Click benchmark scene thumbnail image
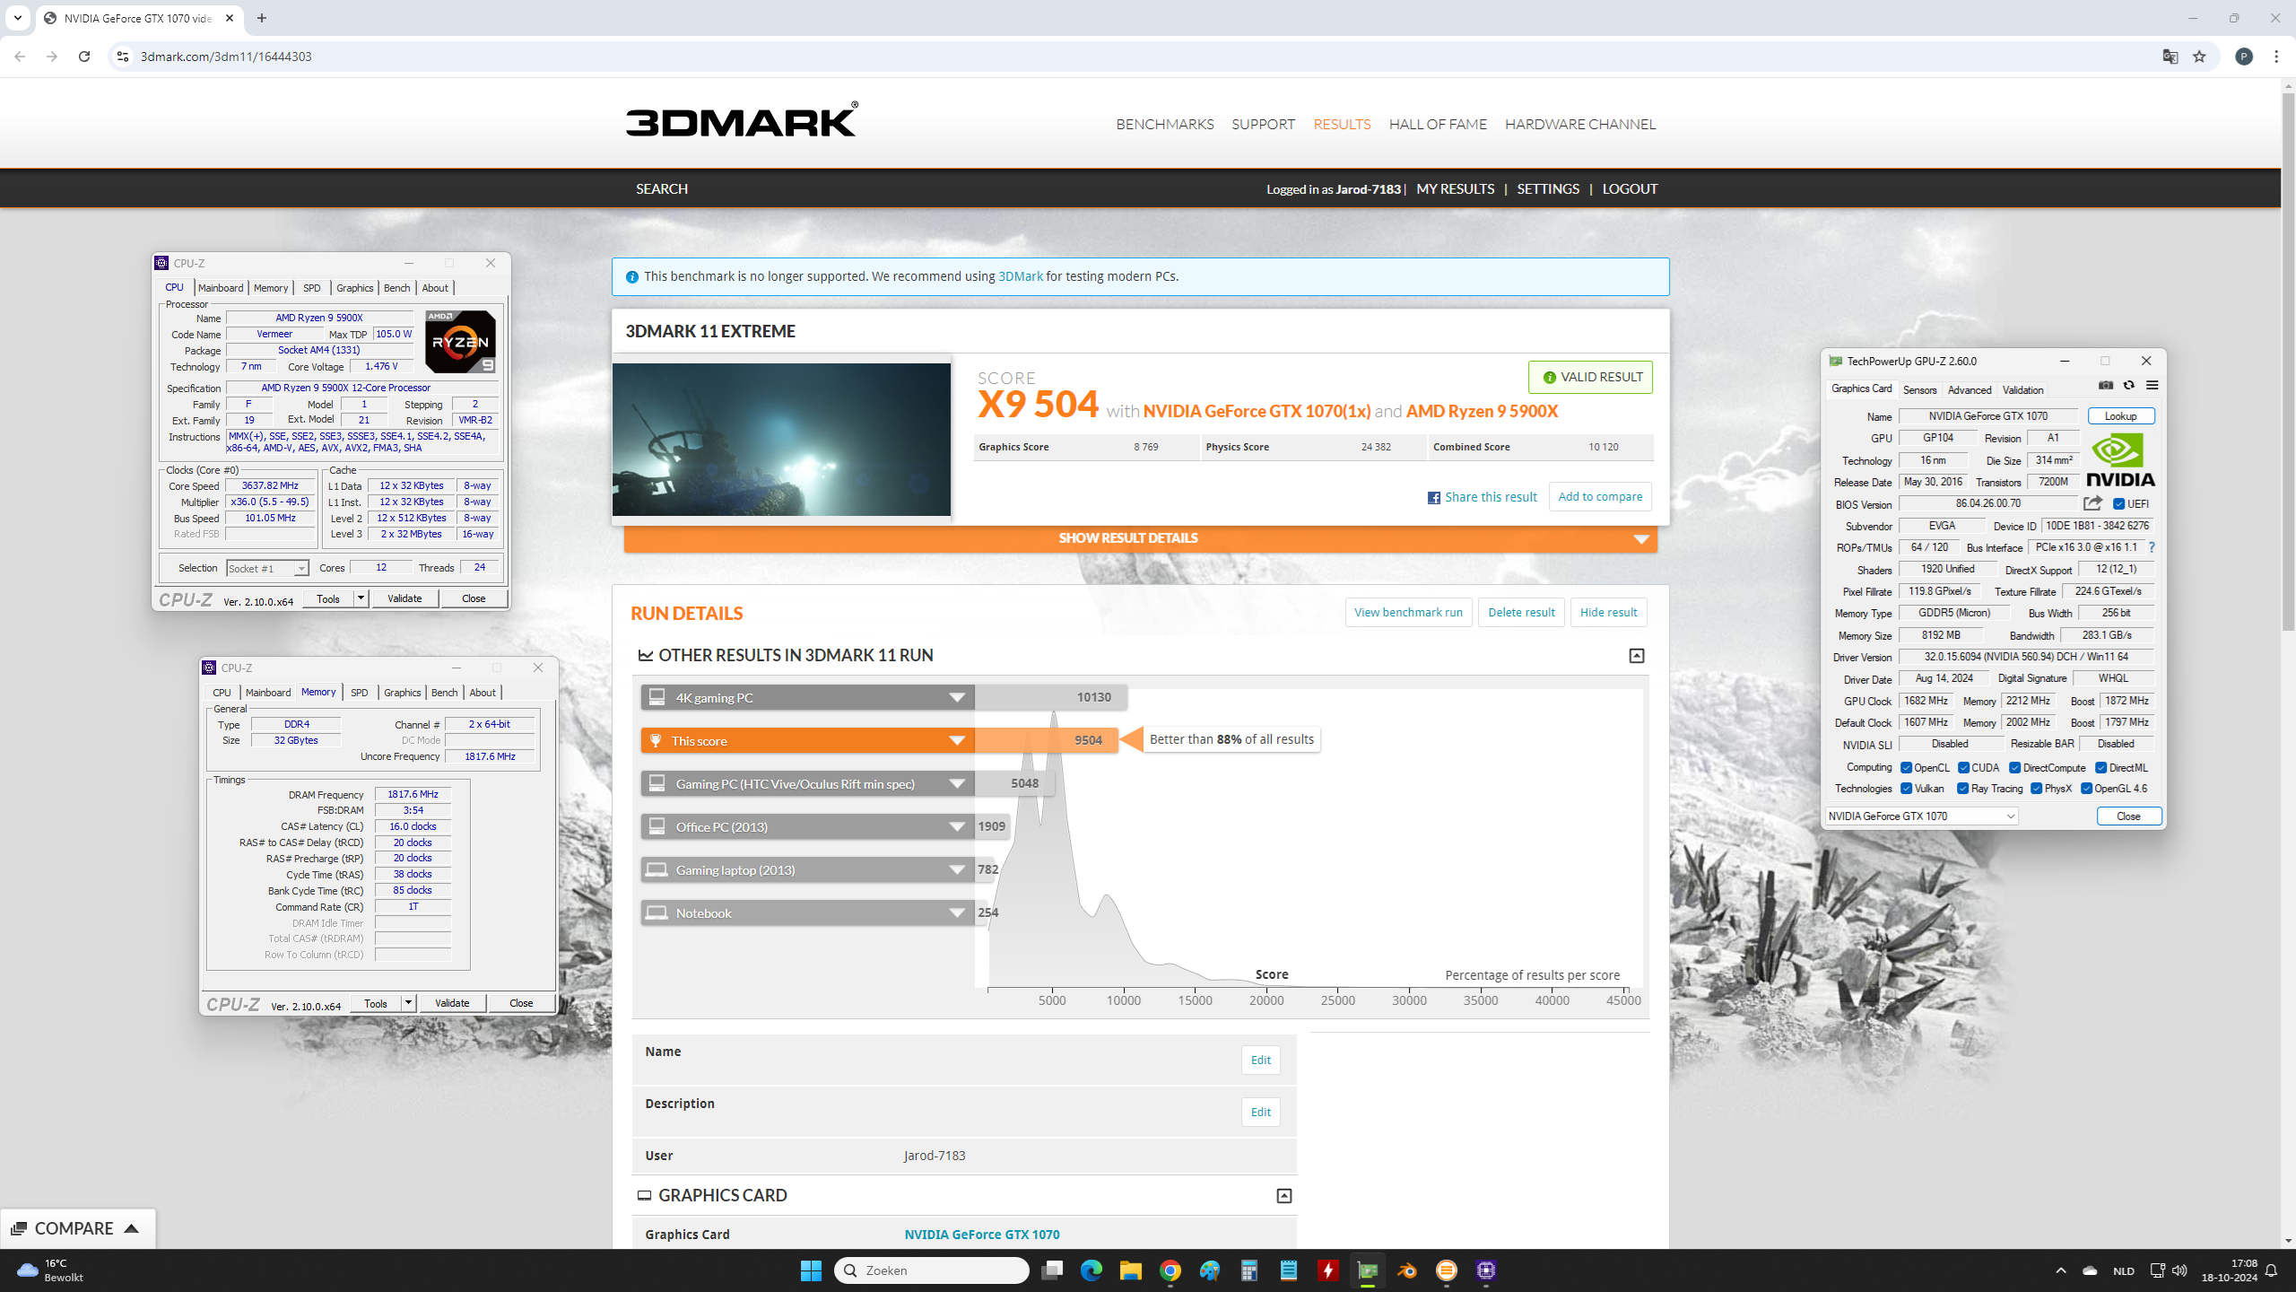 pyautogui.click(x=781, y=440)
